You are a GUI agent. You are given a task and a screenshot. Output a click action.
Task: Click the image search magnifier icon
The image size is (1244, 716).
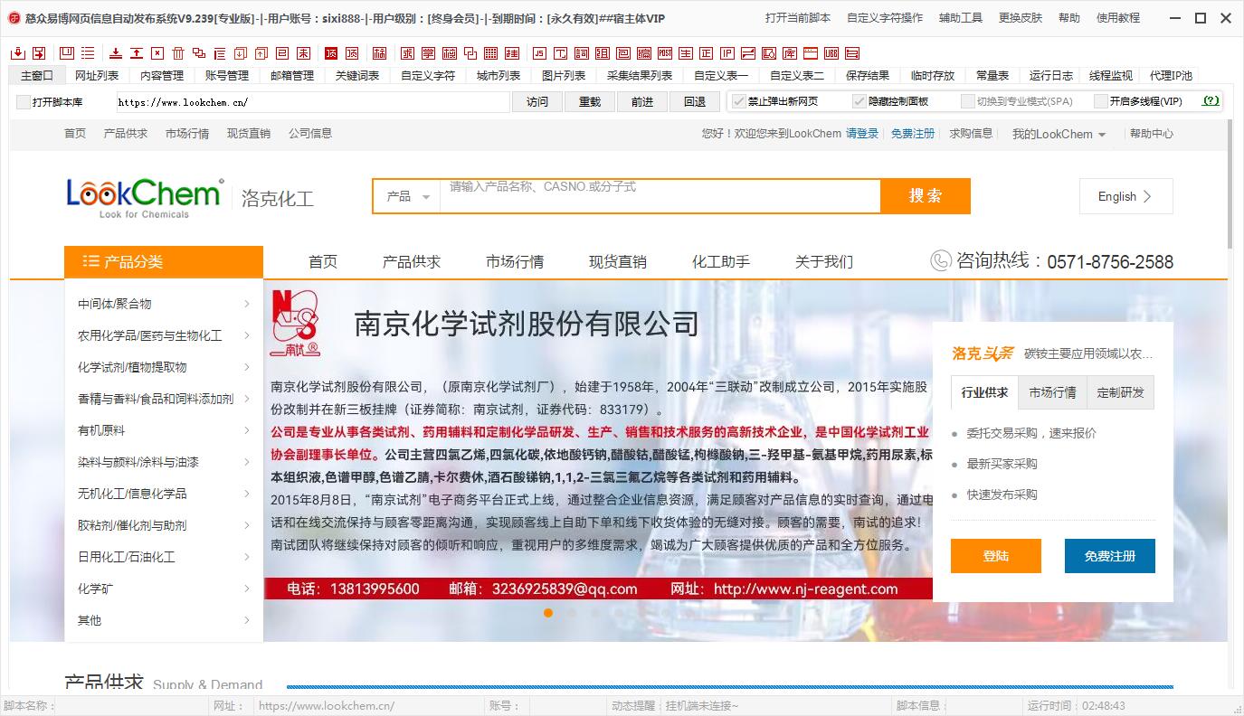pyautogui.click(x=769, y=53)
